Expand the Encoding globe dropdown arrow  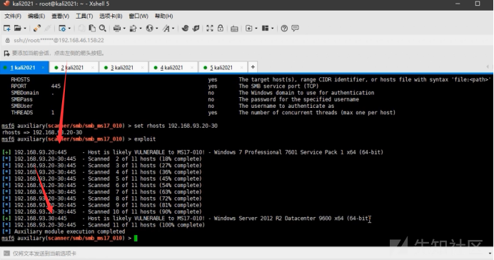point(156,29)
